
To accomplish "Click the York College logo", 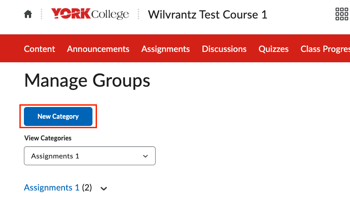I will click(90, 14).
